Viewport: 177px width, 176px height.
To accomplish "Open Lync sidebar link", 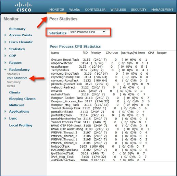I will click(13, 118).
